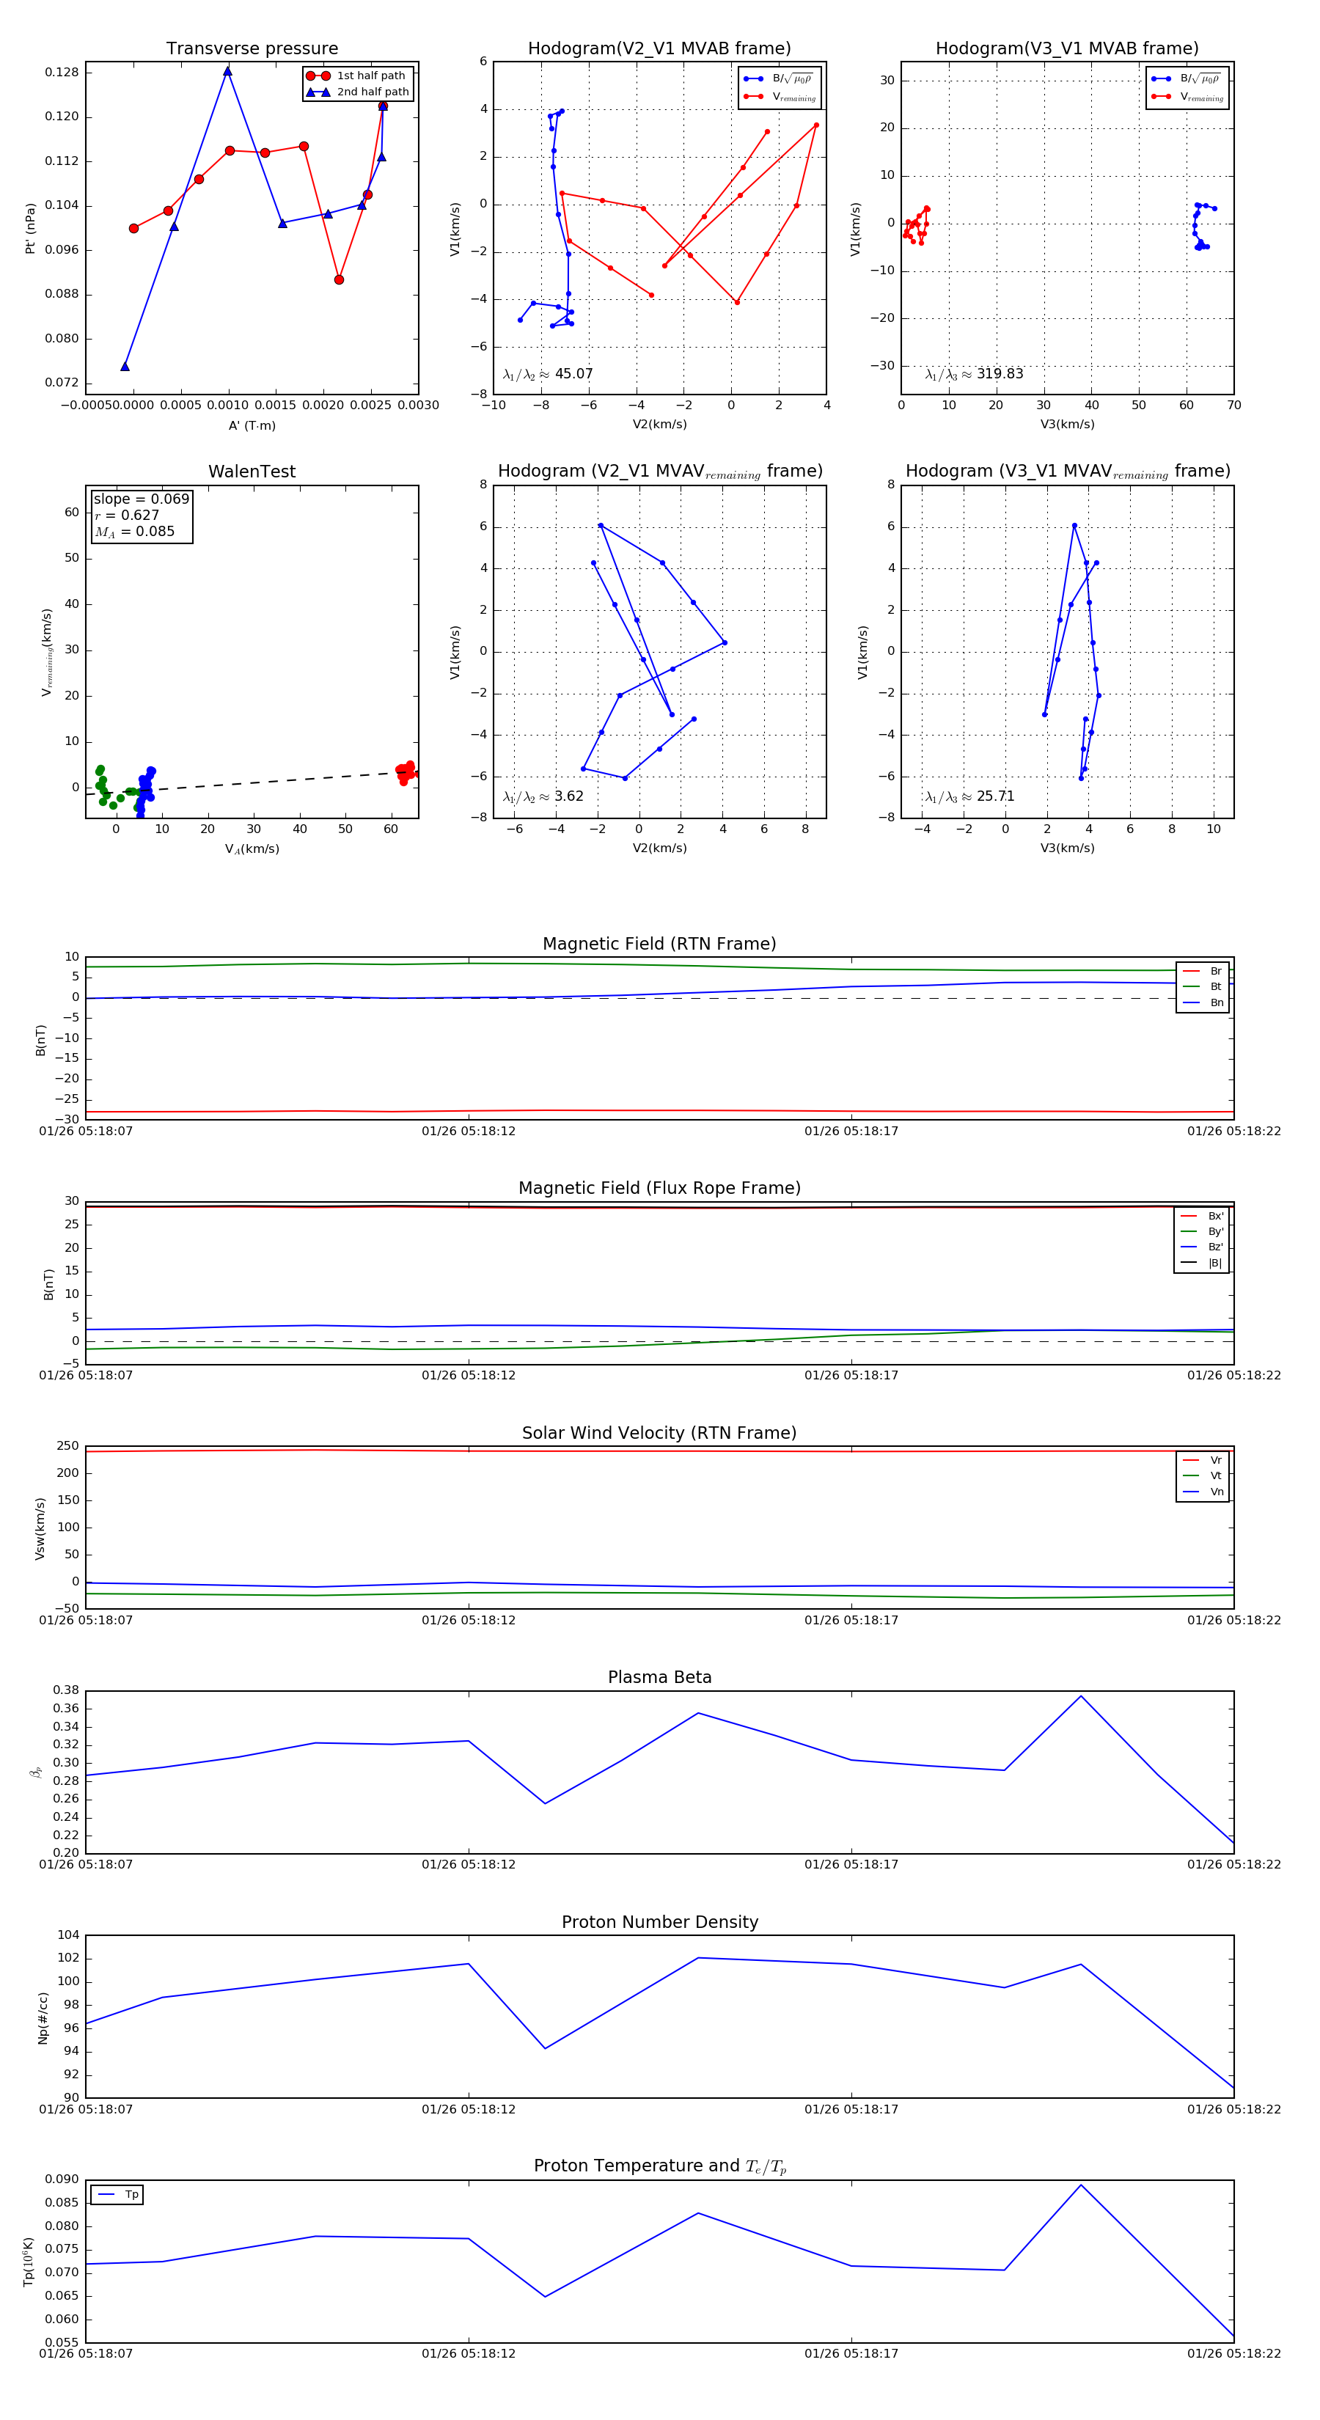Click the '1st half path' legend entry
Viewport: 1320px width, 2420px height.
(357, 76)
